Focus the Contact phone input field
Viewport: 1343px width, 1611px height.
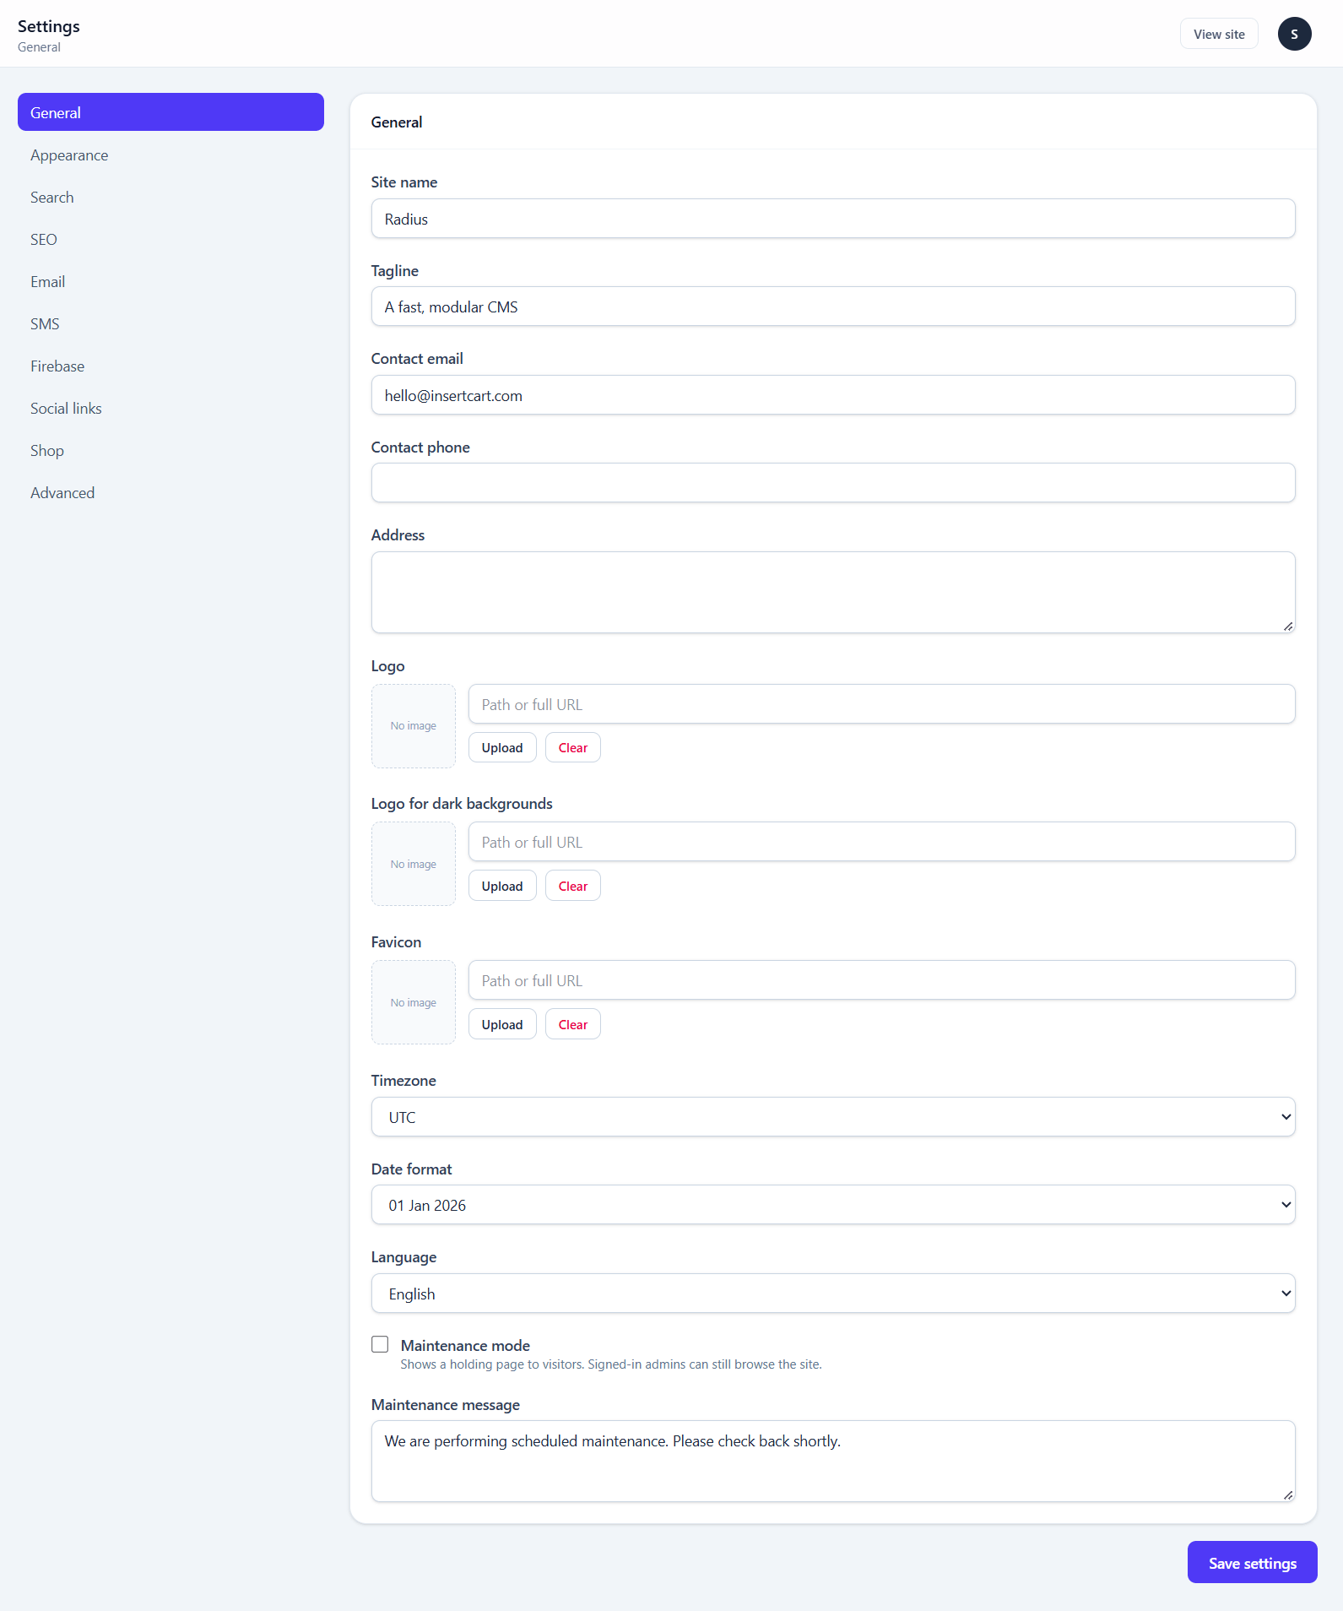pos(833,483)
